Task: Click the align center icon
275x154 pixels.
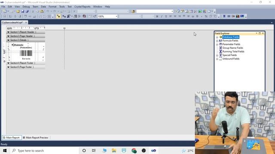Action: pyautogui.click(x=175, y=16)
